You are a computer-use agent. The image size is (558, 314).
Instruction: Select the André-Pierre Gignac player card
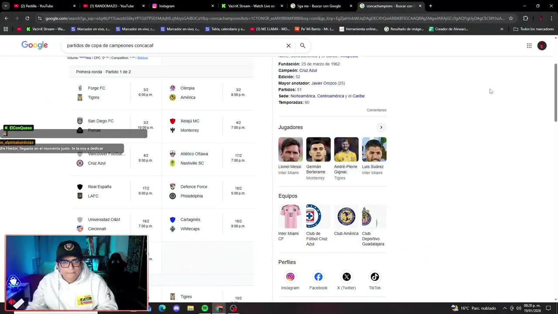346,159
